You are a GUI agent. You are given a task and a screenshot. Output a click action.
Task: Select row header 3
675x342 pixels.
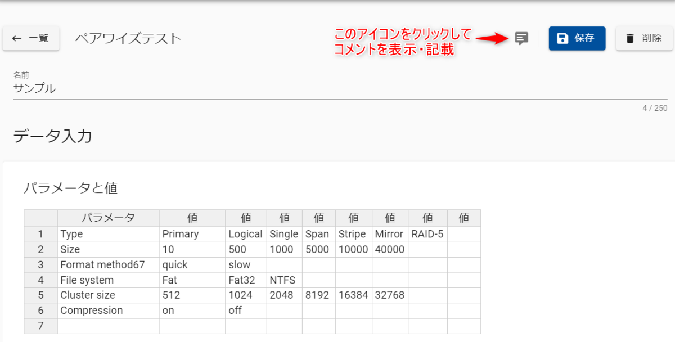point(40,265)
